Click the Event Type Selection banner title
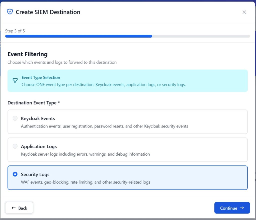Screen dimensions: 256x220 tap(41, 78)
